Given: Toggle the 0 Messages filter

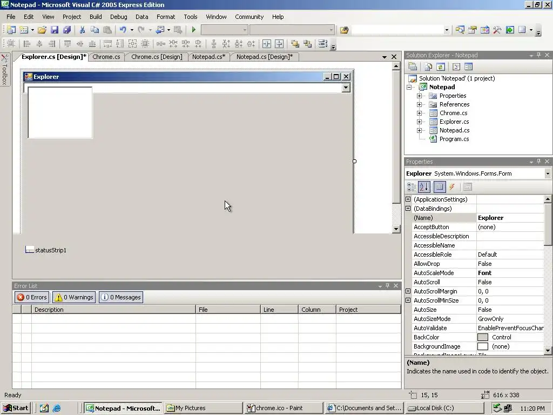Looking at the screenshot, I should coord(121,297).
